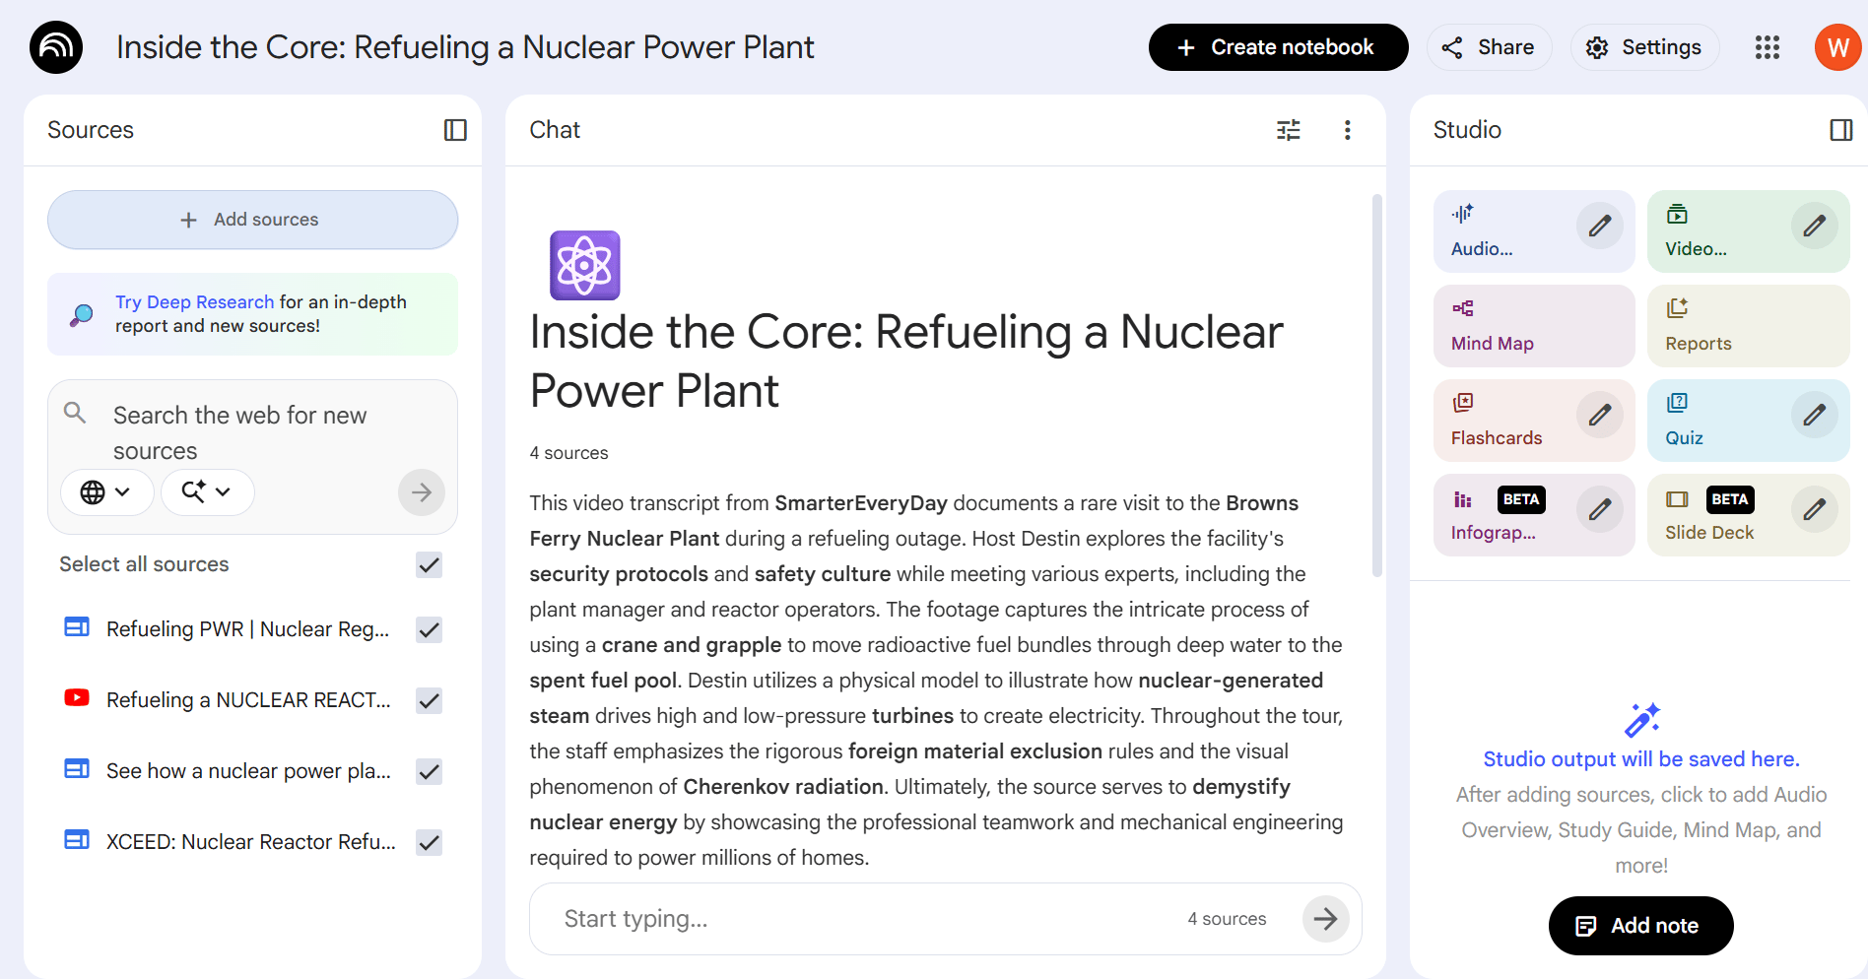Screen dimensions: 1868x979
Task: Open the research mode dropdown
Action: (207, 491)
